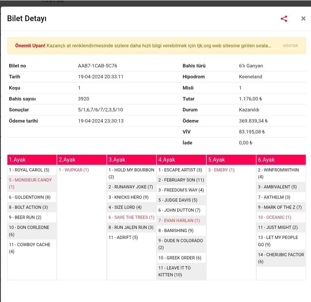Click the 3.Ayak column header
This screenshot has height=302, width=311.
click(x=132, y=160)
